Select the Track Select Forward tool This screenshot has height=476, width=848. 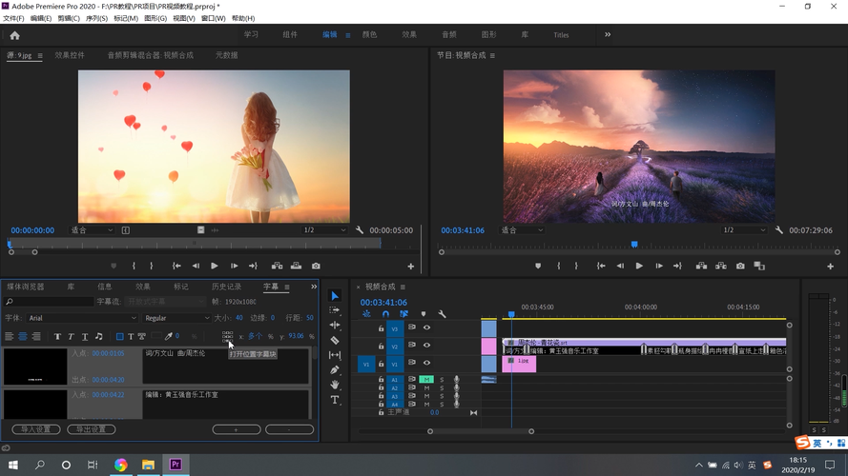(x=335, y=310)
